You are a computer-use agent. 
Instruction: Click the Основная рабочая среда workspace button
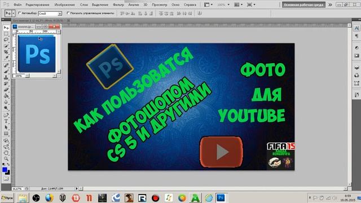303,5
